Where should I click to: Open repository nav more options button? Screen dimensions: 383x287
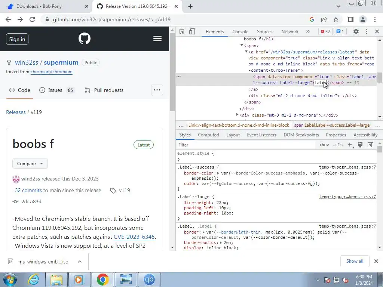coord(157,90)
